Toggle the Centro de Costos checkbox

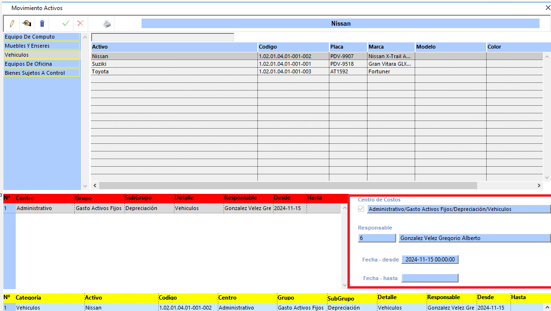point(361,209)
